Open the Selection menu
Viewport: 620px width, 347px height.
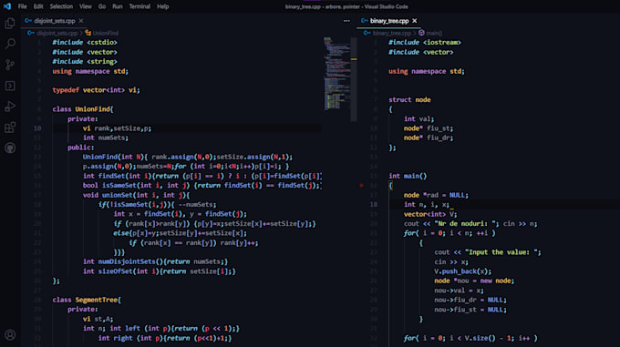[61, 6]
